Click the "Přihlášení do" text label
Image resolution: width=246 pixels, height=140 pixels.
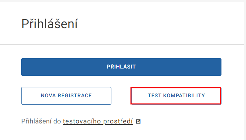[41, 121]
